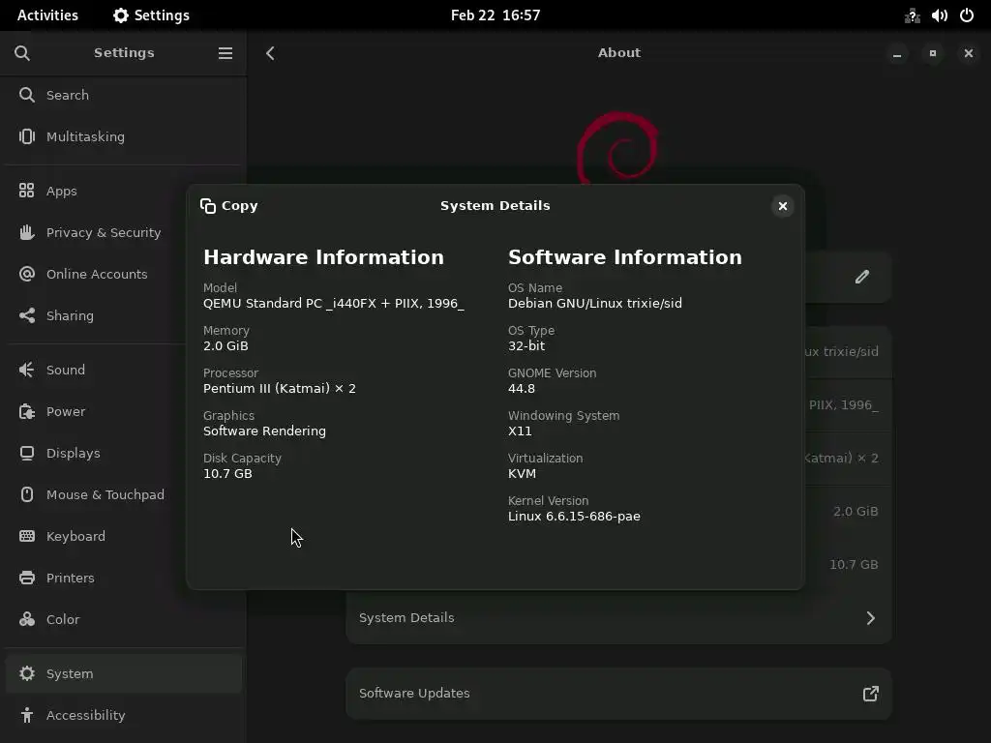
Task: Open the Software Updates row
Action: point(618,694)
